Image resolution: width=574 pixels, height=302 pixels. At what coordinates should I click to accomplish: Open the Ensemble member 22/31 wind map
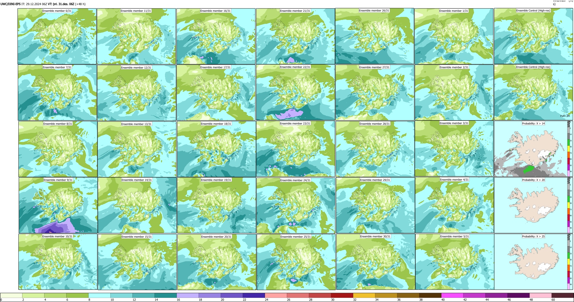[x=295, y=92]
